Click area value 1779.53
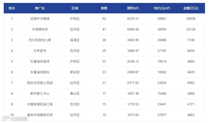 133,104
